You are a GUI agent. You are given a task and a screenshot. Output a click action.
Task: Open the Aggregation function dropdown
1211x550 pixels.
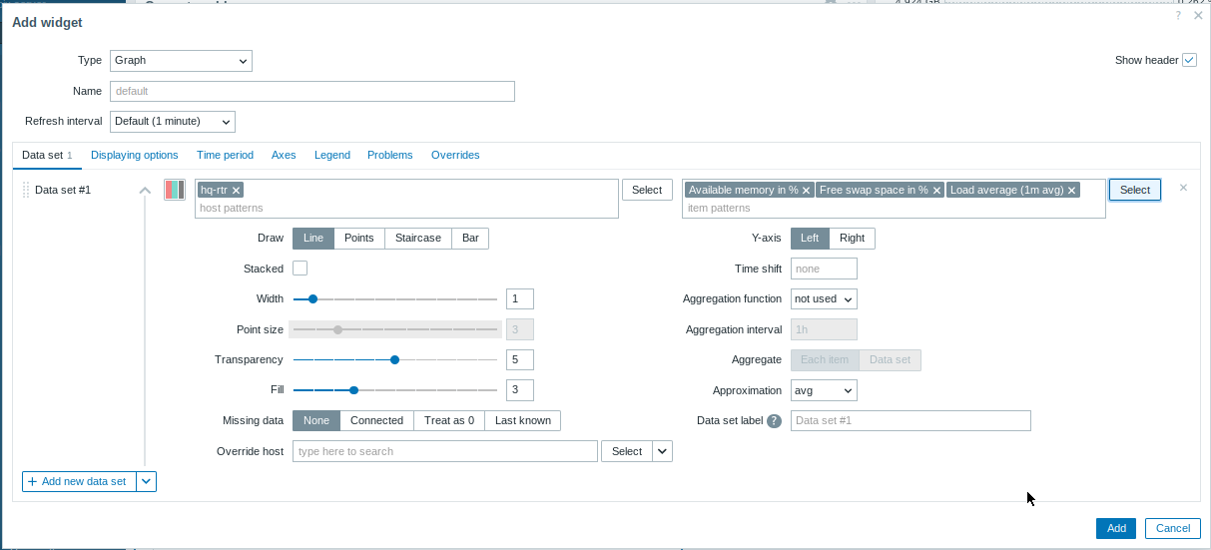point(824,299)
